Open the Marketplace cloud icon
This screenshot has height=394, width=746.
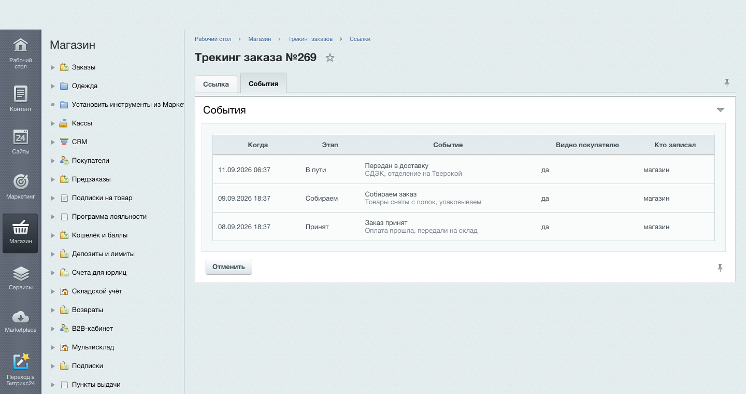20,316
